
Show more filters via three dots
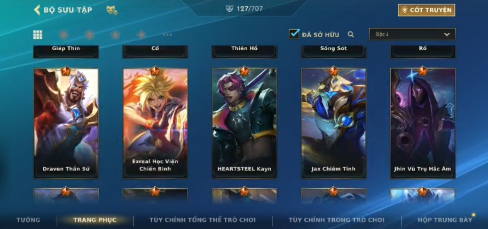coord(167,34)
